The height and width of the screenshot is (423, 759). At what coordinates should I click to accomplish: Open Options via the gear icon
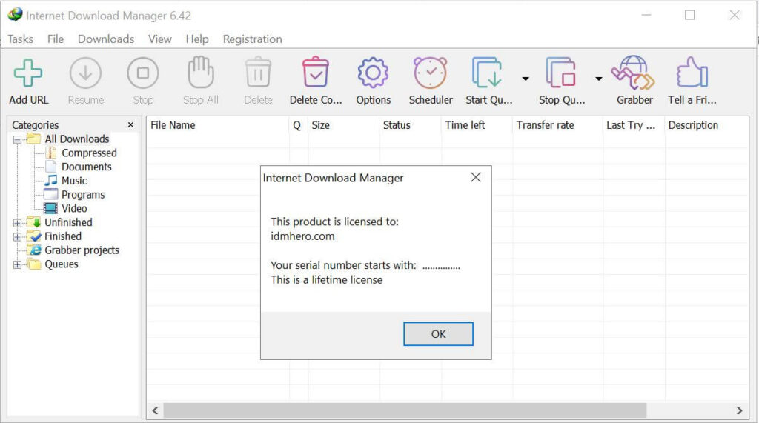coord(373,73)
